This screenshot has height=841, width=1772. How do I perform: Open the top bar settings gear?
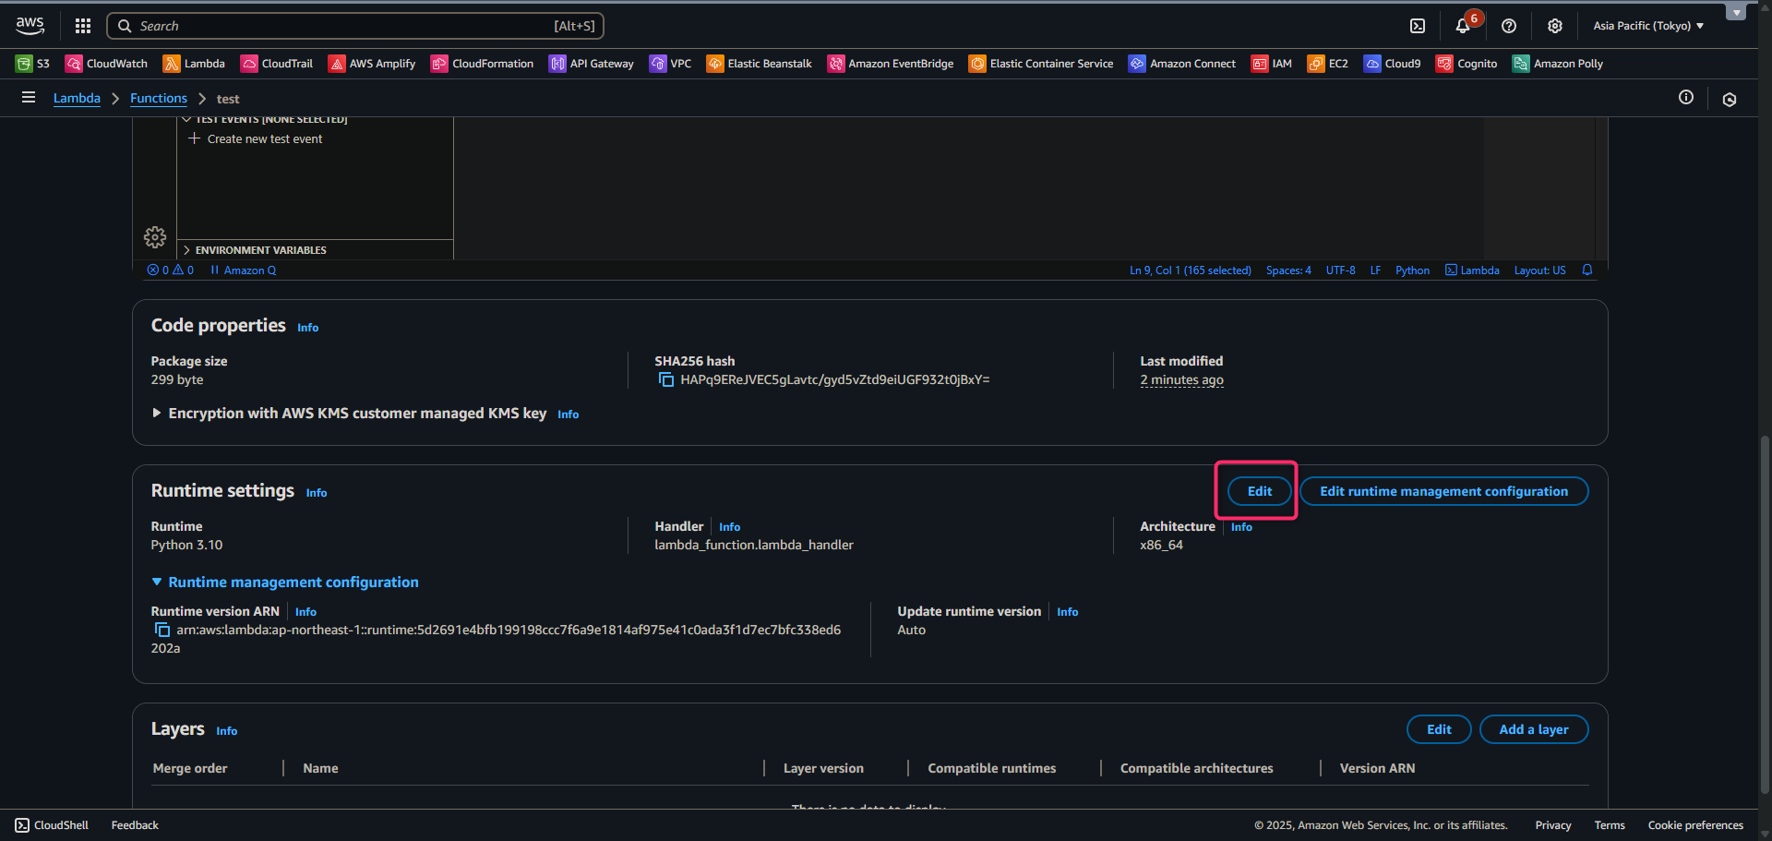pos(1555,26)
